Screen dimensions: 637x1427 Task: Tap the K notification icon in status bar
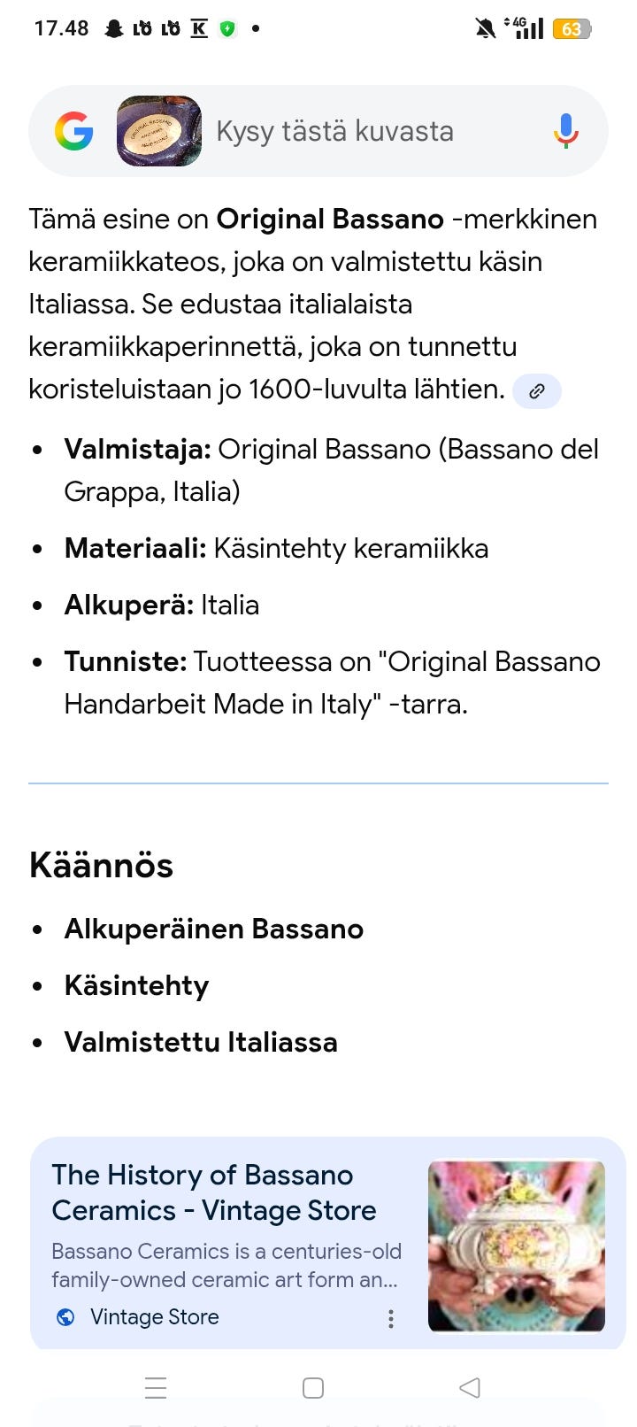pos(199,28)
